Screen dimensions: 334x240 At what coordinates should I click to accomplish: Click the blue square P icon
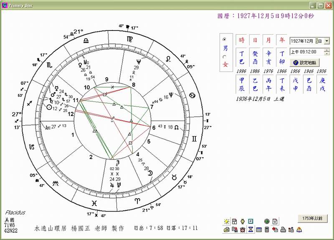(250, 221)
